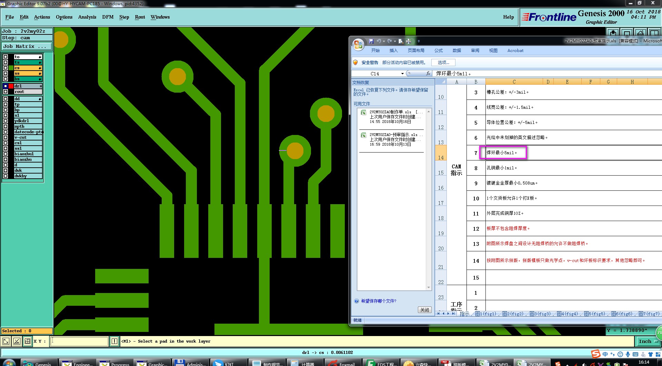Click the red color swatch beside drl layer
Screen dimensions: 662x366
pyautogui.click(x=11, y=86)
